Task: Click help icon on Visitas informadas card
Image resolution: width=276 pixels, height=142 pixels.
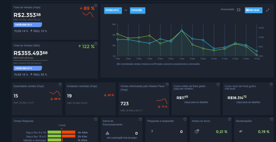Action: tap(167, 84)
